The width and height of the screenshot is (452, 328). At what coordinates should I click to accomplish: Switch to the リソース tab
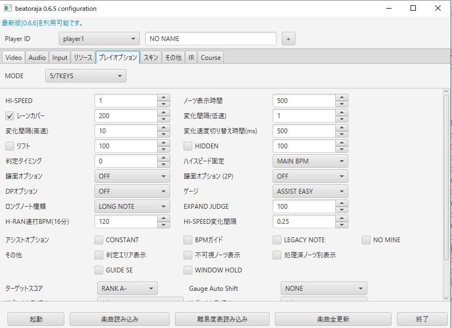(83, 57)
